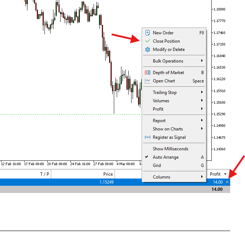Click the 27 Feb 08:00 time label
This screenshot has width=245, height=232.
pos(103,164)
